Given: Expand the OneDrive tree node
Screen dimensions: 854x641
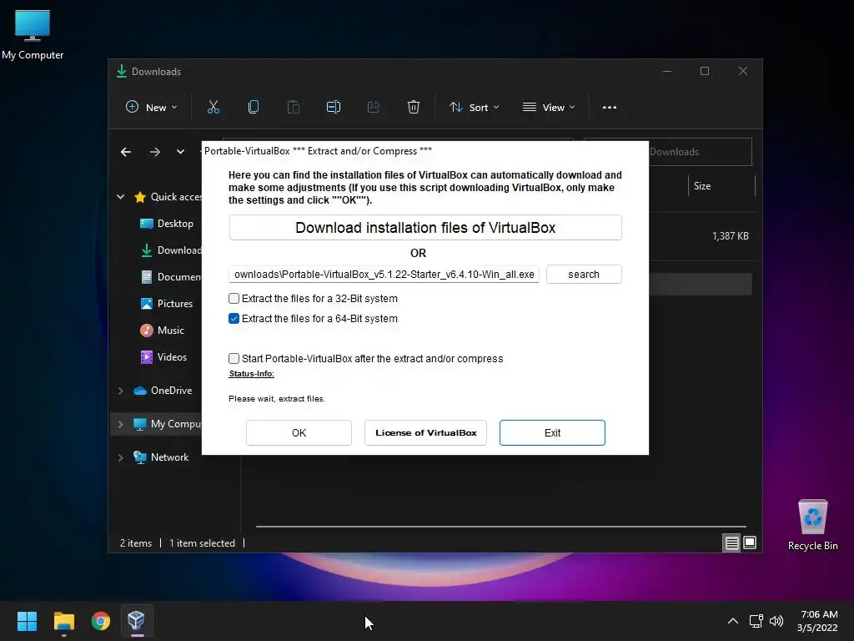Looking at the screenshot, I should coord(120,391).
